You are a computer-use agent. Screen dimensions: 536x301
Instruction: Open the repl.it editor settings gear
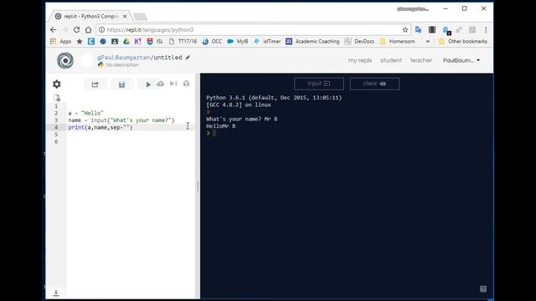(x=57, y=84)
